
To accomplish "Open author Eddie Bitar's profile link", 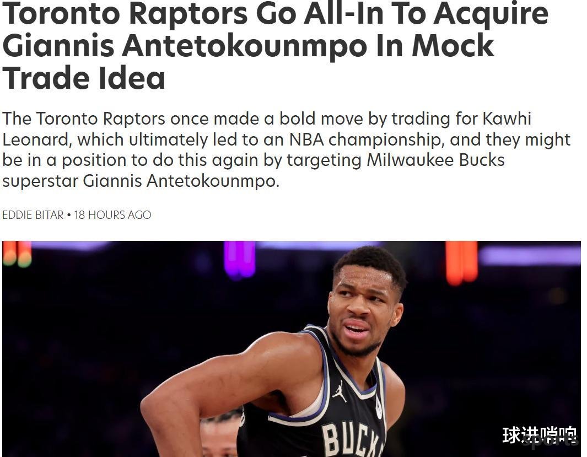I will point(33,215).
